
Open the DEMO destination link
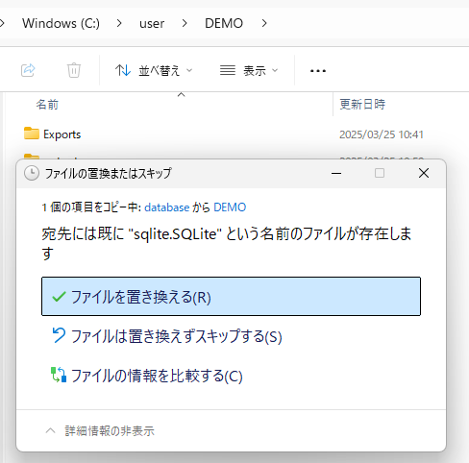click(x=230, y=207)
